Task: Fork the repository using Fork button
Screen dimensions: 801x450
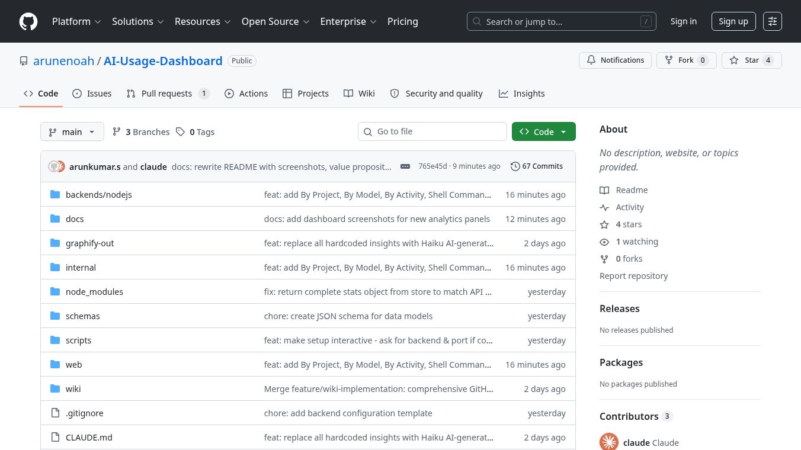Action: pos(686,60)
